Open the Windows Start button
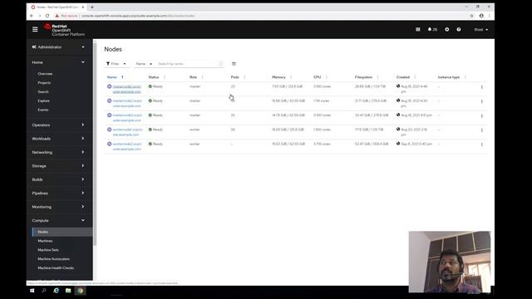 pos(32,291)
